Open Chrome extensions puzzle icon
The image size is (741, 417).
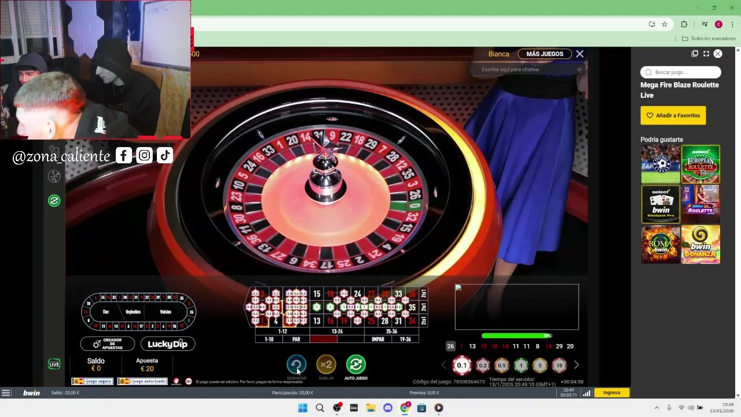pyautogui.click(x=684, y=24)
